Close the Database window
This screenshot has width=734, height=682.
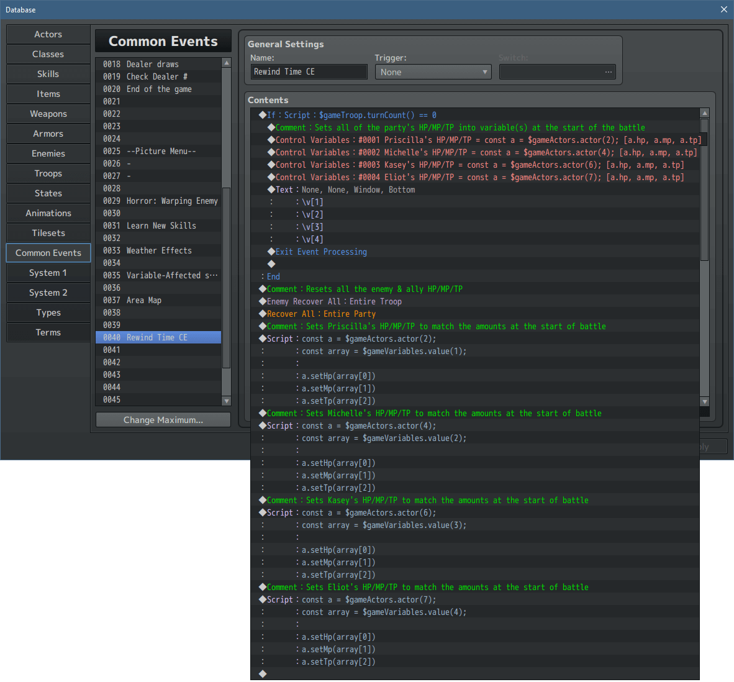tap(723, 9)
